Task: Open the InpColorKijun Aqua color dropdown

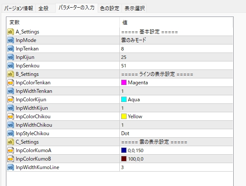Action: [x=176, y=100]
